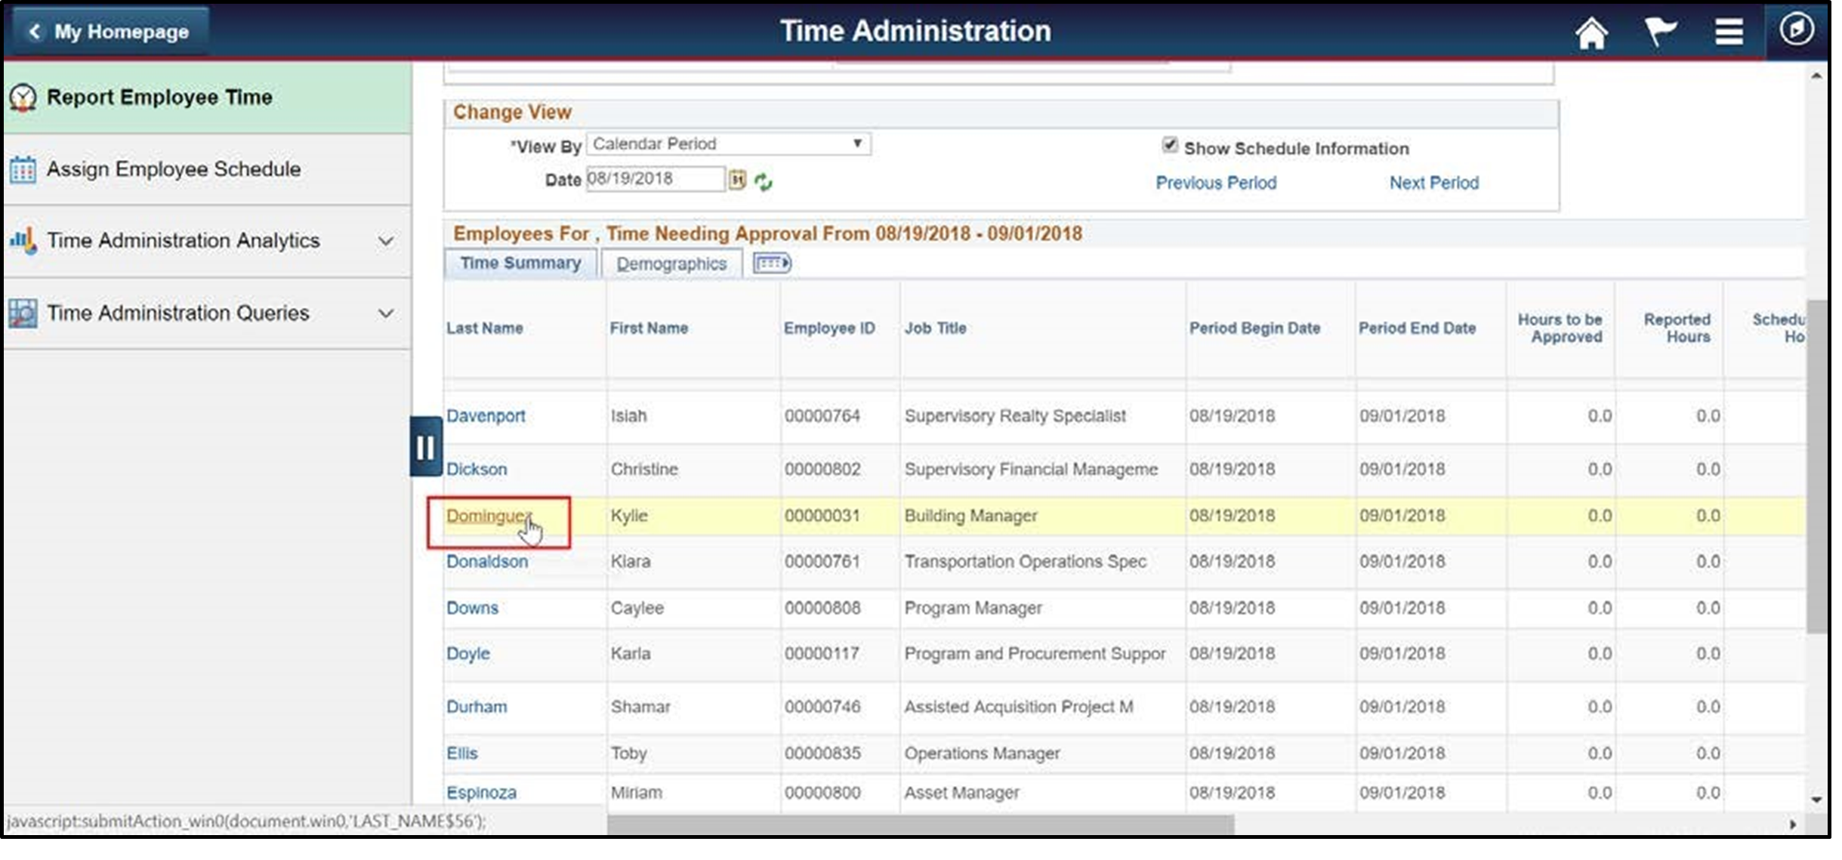The height and width of the screenshot is (860, 1842).
Task: Select the Time Summary tab
Action: [x=520, y=263]
